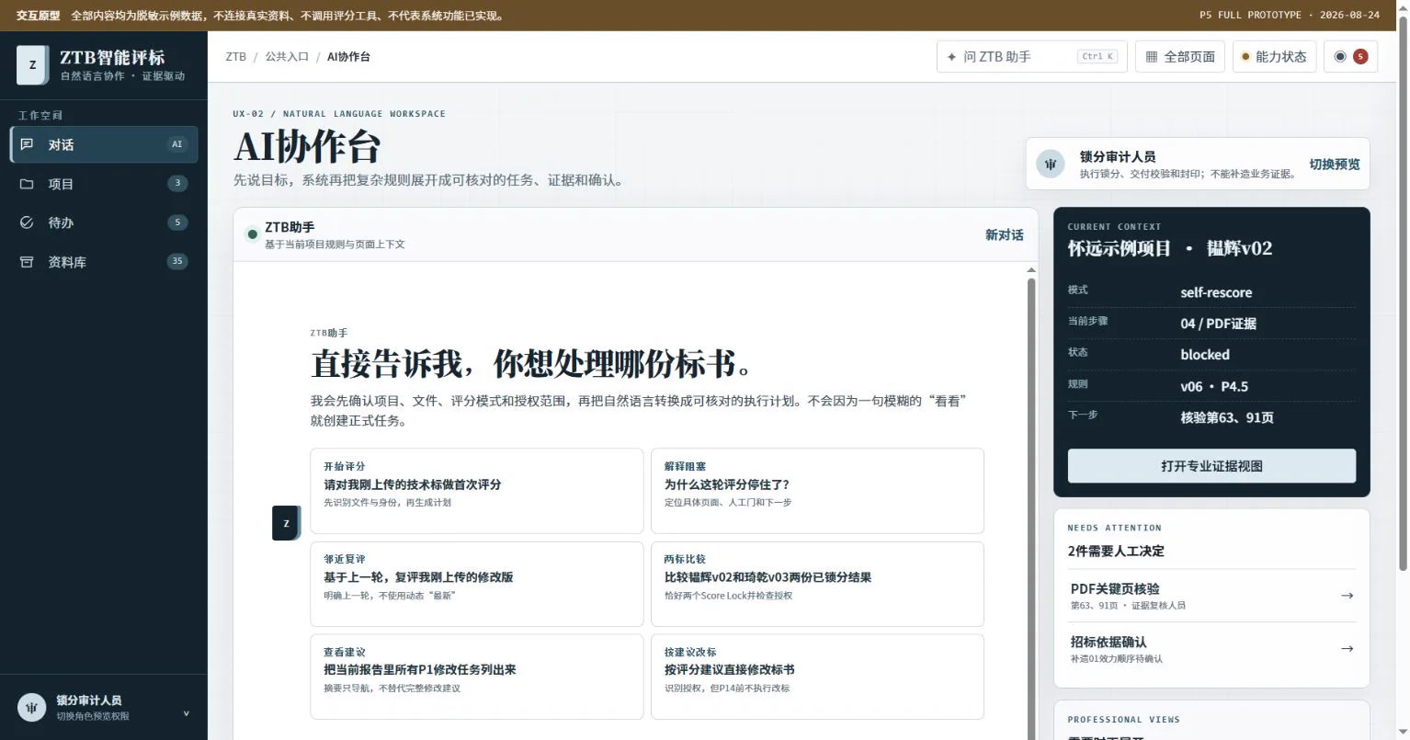Click 核验第63、91页 next-step text
This screenshot has height=740, width=1410.
(x=1227, y=417)
